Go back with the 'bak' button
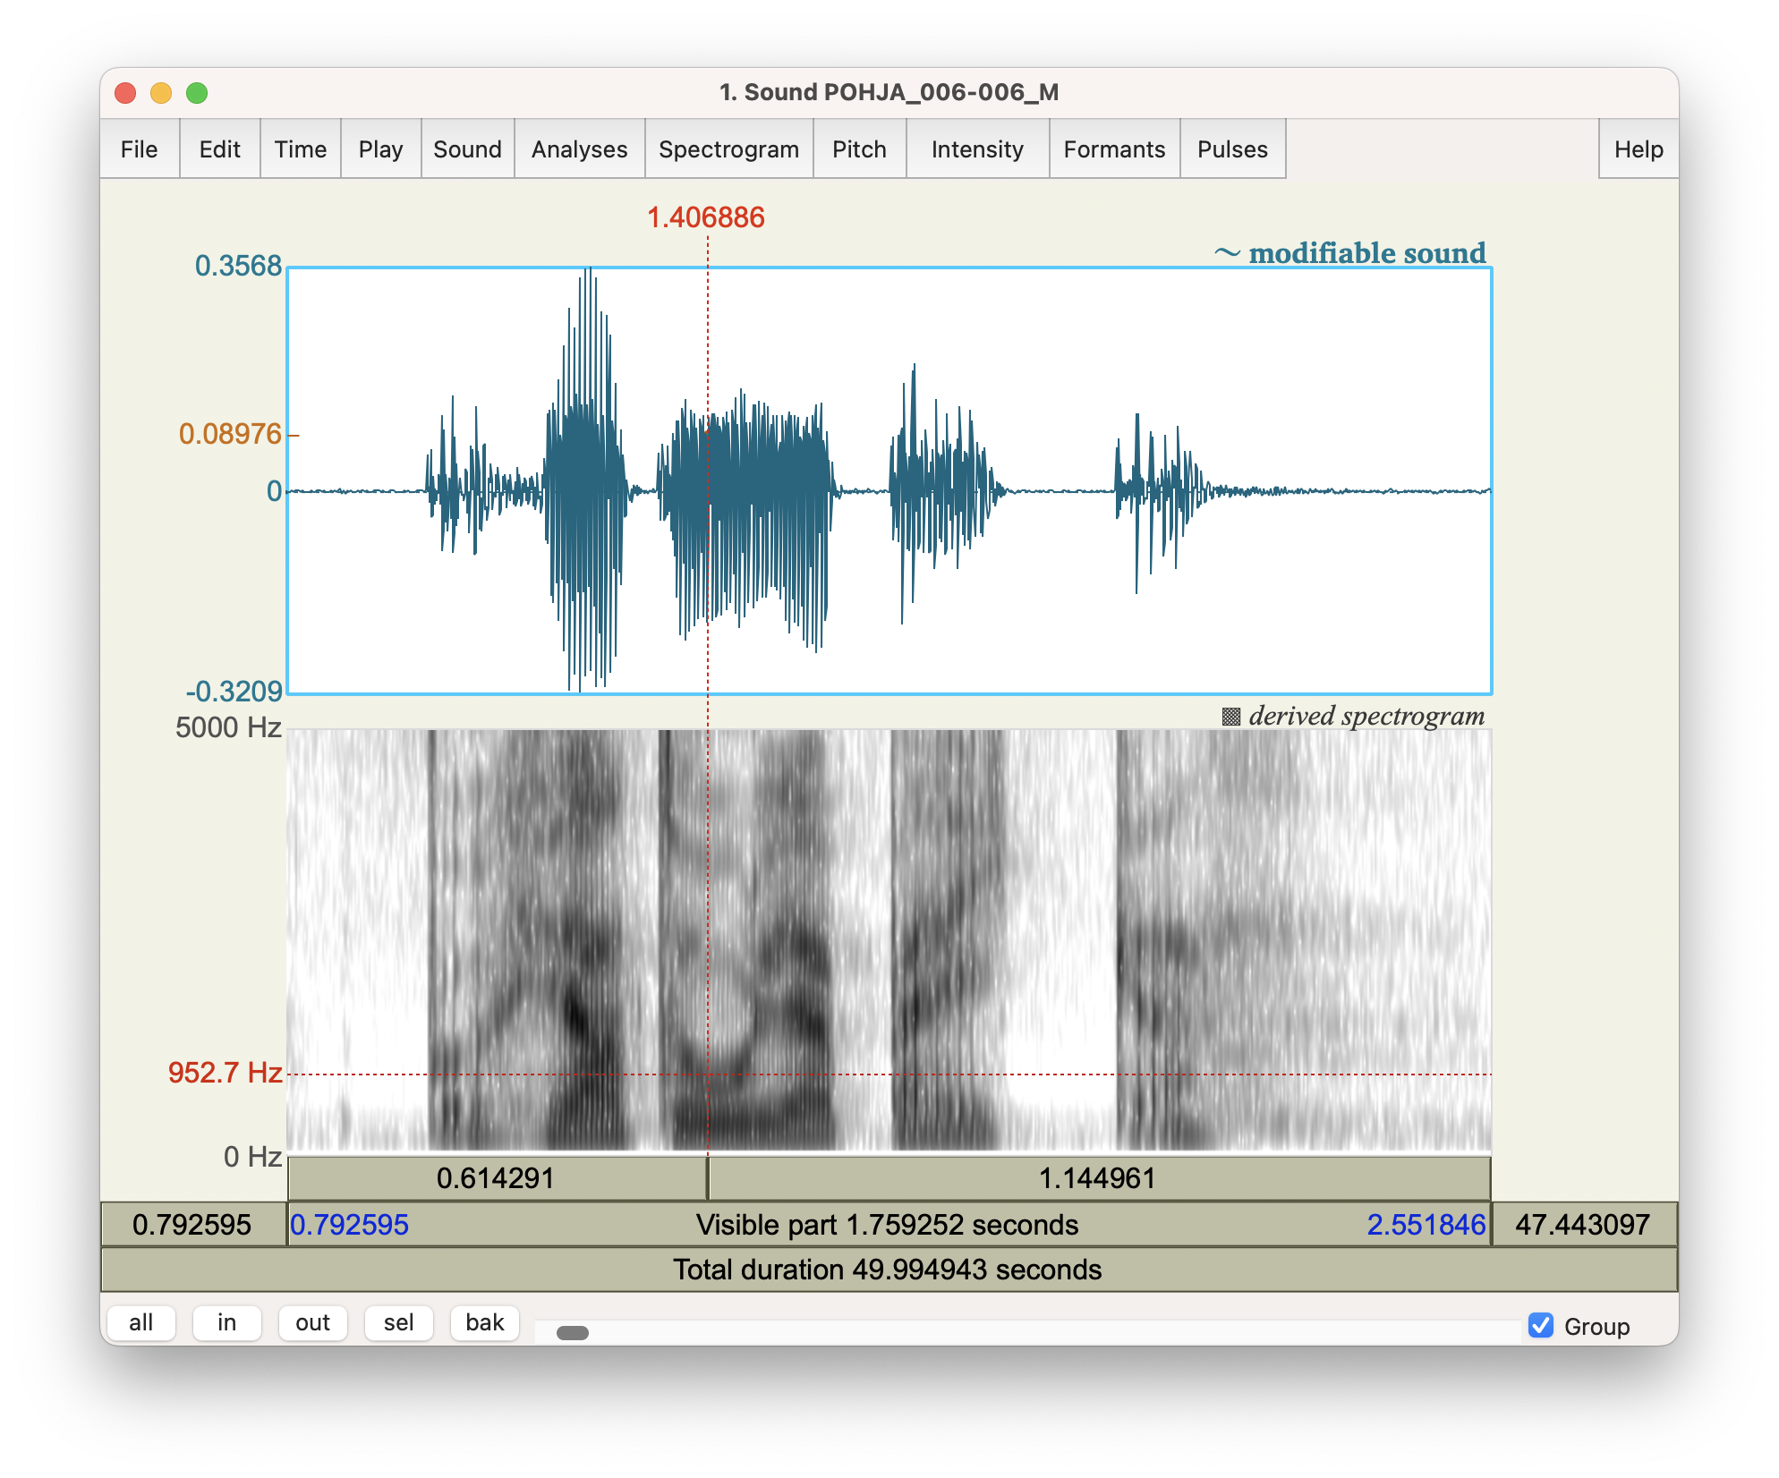Image resolution: width=1779 pixels, height=1478 pixels. tap(485, 1322)
